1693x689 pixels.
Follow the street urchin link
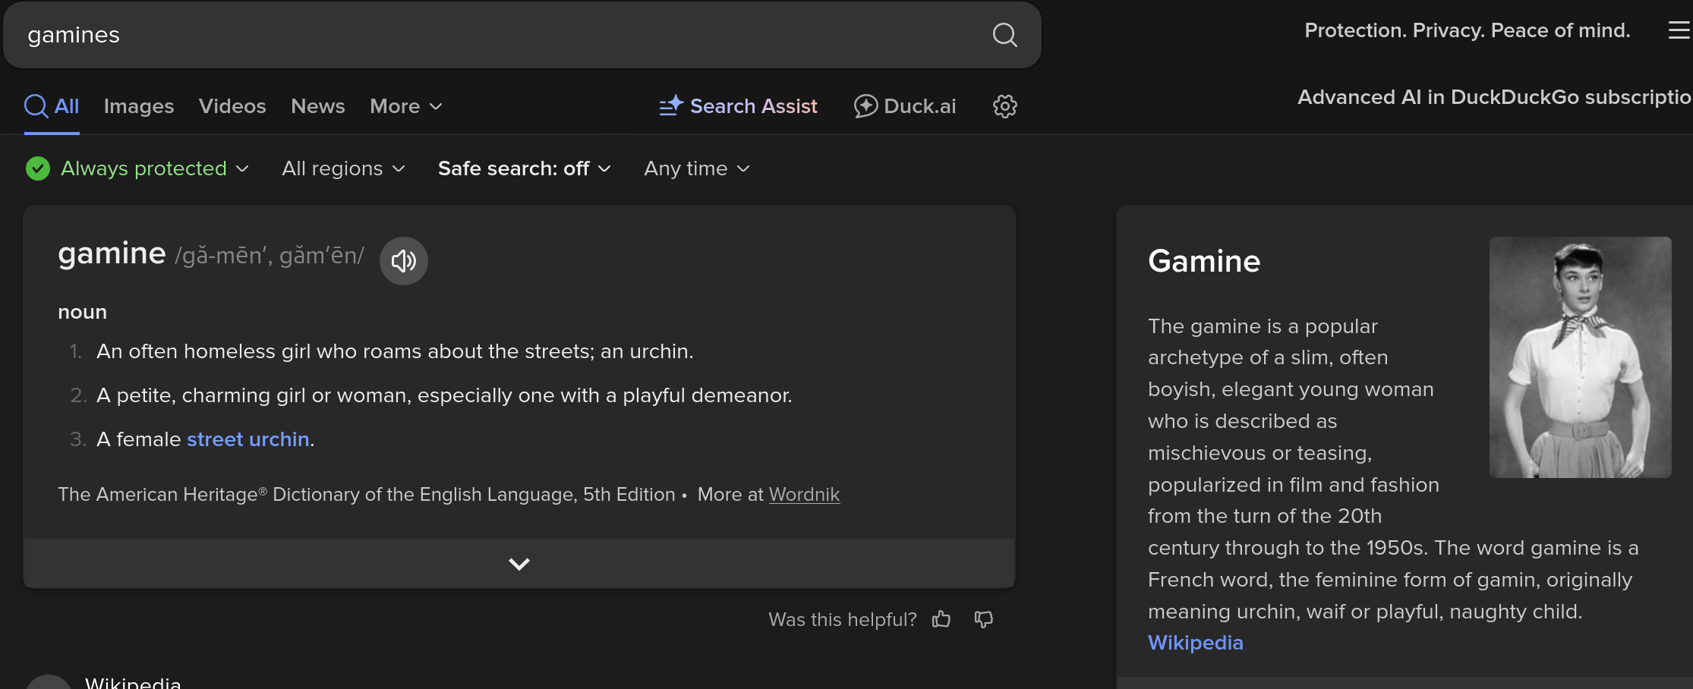(248, 439)
